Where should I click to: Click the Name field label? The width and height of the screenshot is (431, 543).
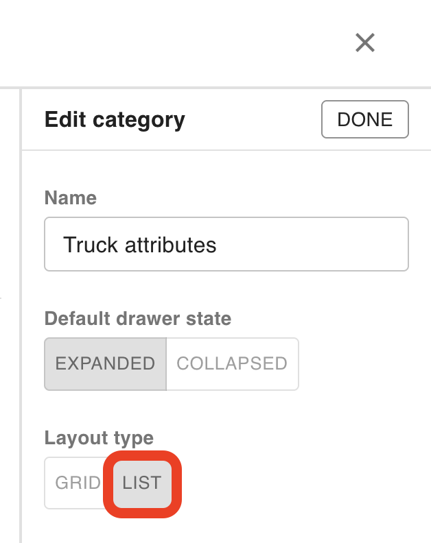pyautogui.click(x=71, y=198)
